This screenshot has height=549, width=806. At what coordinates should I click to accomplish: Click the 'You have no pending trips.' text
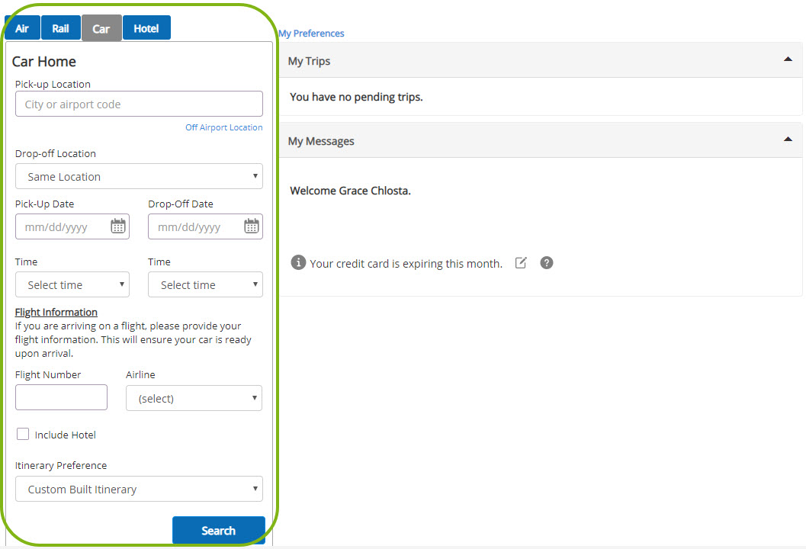point(356,97)
